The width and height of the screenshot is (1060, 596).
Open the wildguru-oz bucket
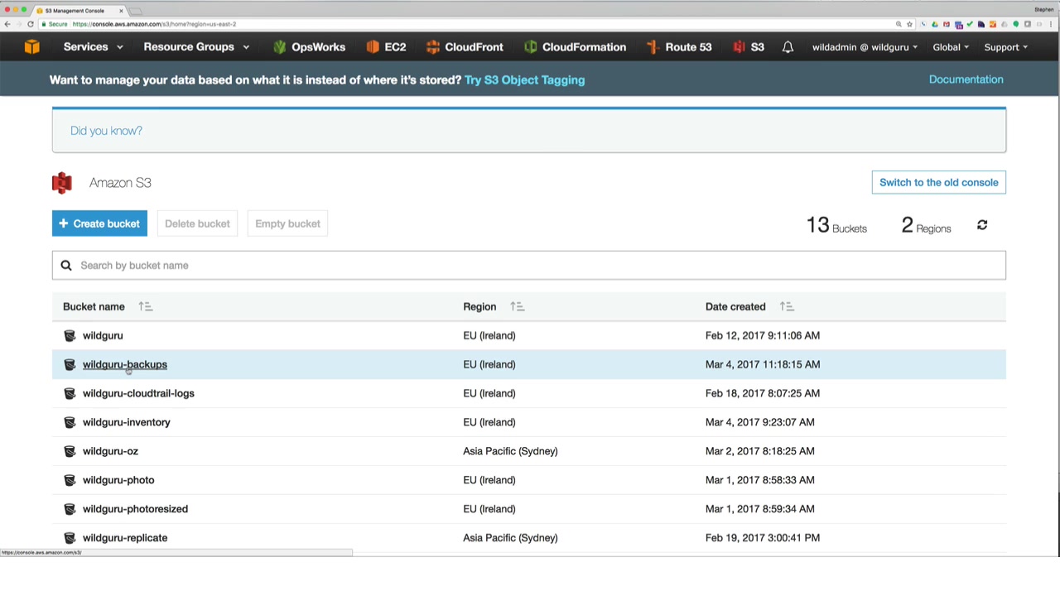[110, 452]
